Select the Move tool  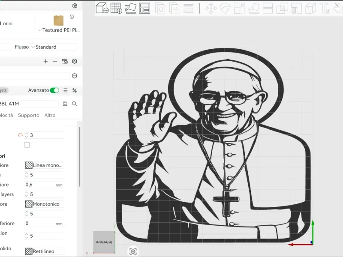211,9
